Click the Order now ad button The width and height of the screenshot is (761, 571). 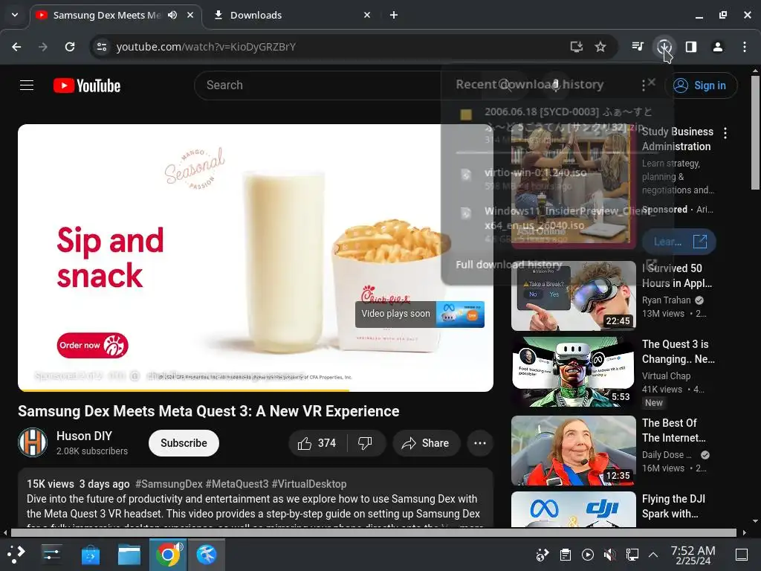[92, 345]
